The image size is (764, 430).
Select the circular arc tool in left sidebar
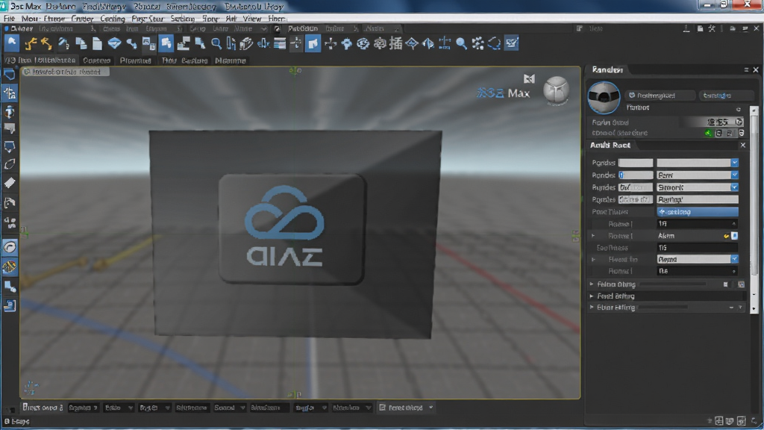(10, 247)
